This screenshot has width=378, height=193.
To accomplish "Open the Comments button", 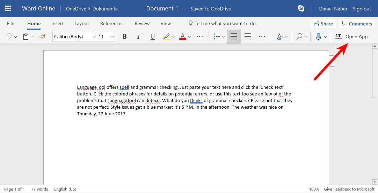I will pos(357,24).
